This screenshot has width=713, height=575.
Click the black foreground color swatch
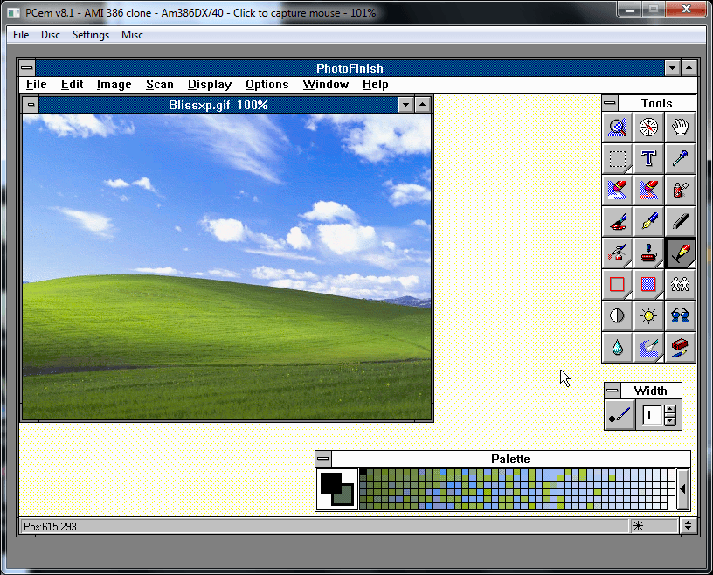[x=330, y=483]
